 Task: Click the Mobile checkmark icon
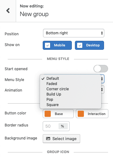click(x=47, y=45)
